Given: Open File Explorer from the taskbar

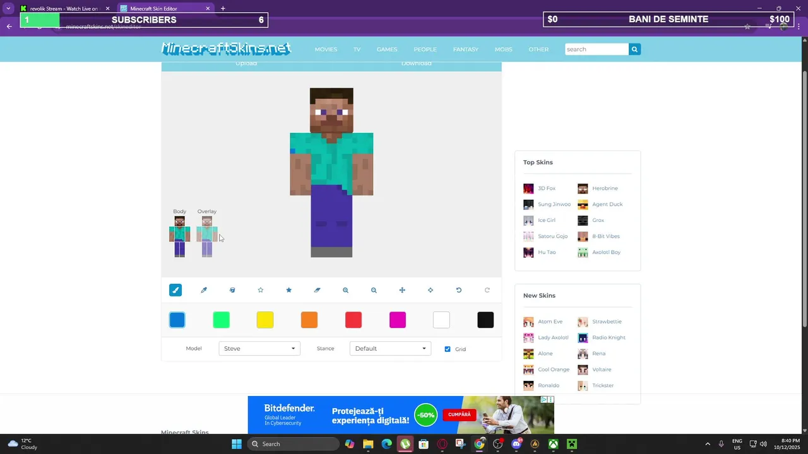Looking at the screenshot, I should pyautogui.click(x=368, y=444).
